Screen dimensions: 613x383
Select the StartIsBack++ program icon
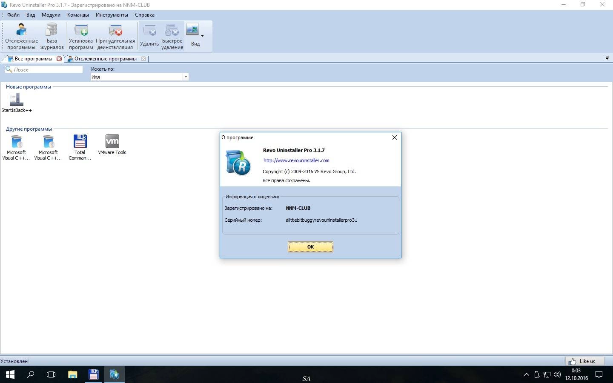[17, 103]
